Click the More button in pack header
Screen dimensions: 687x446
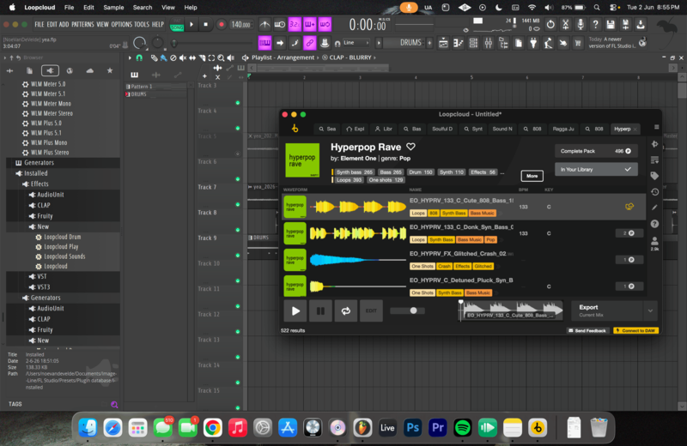[532, 176]
